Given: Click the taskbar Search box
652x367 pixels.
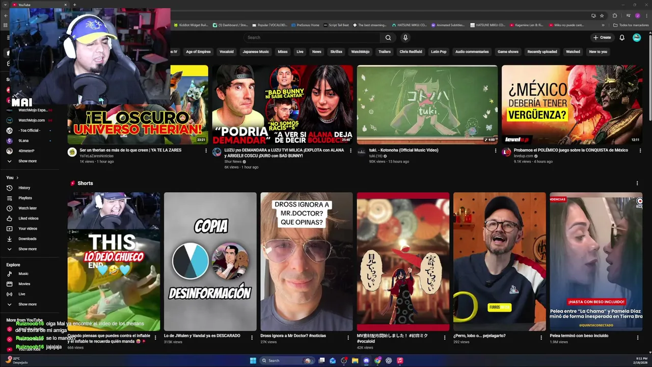Looking at the screenshot, I should 286,360.
